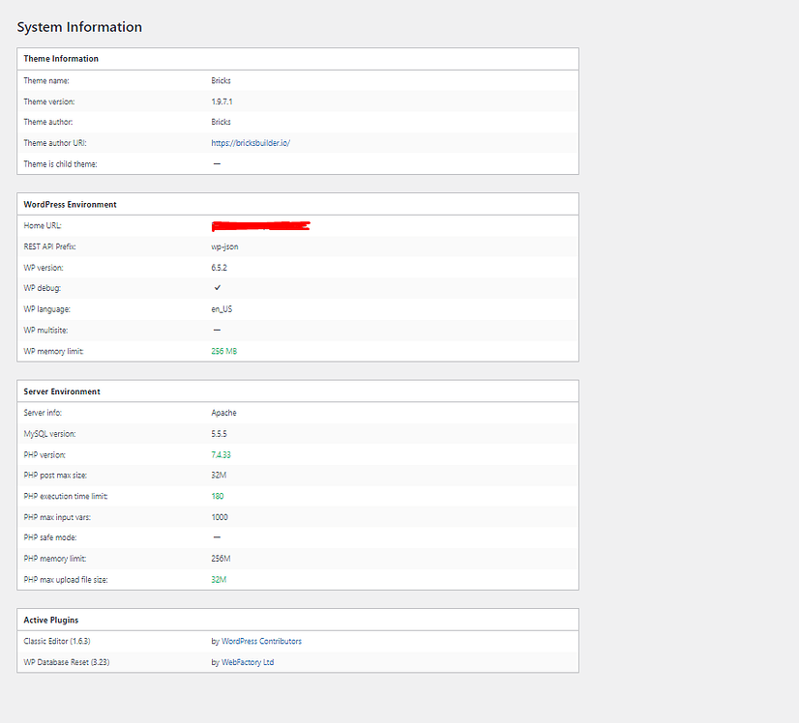This screenshot has width=799, height=723.
Task: Click the PHP max upload file size label
Action: (x=66, y=580)
